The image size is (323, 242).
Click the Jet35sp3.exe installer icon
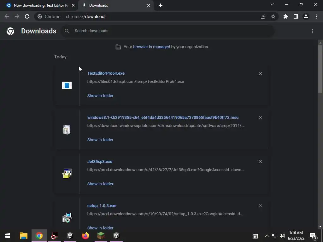coord(67,174)
